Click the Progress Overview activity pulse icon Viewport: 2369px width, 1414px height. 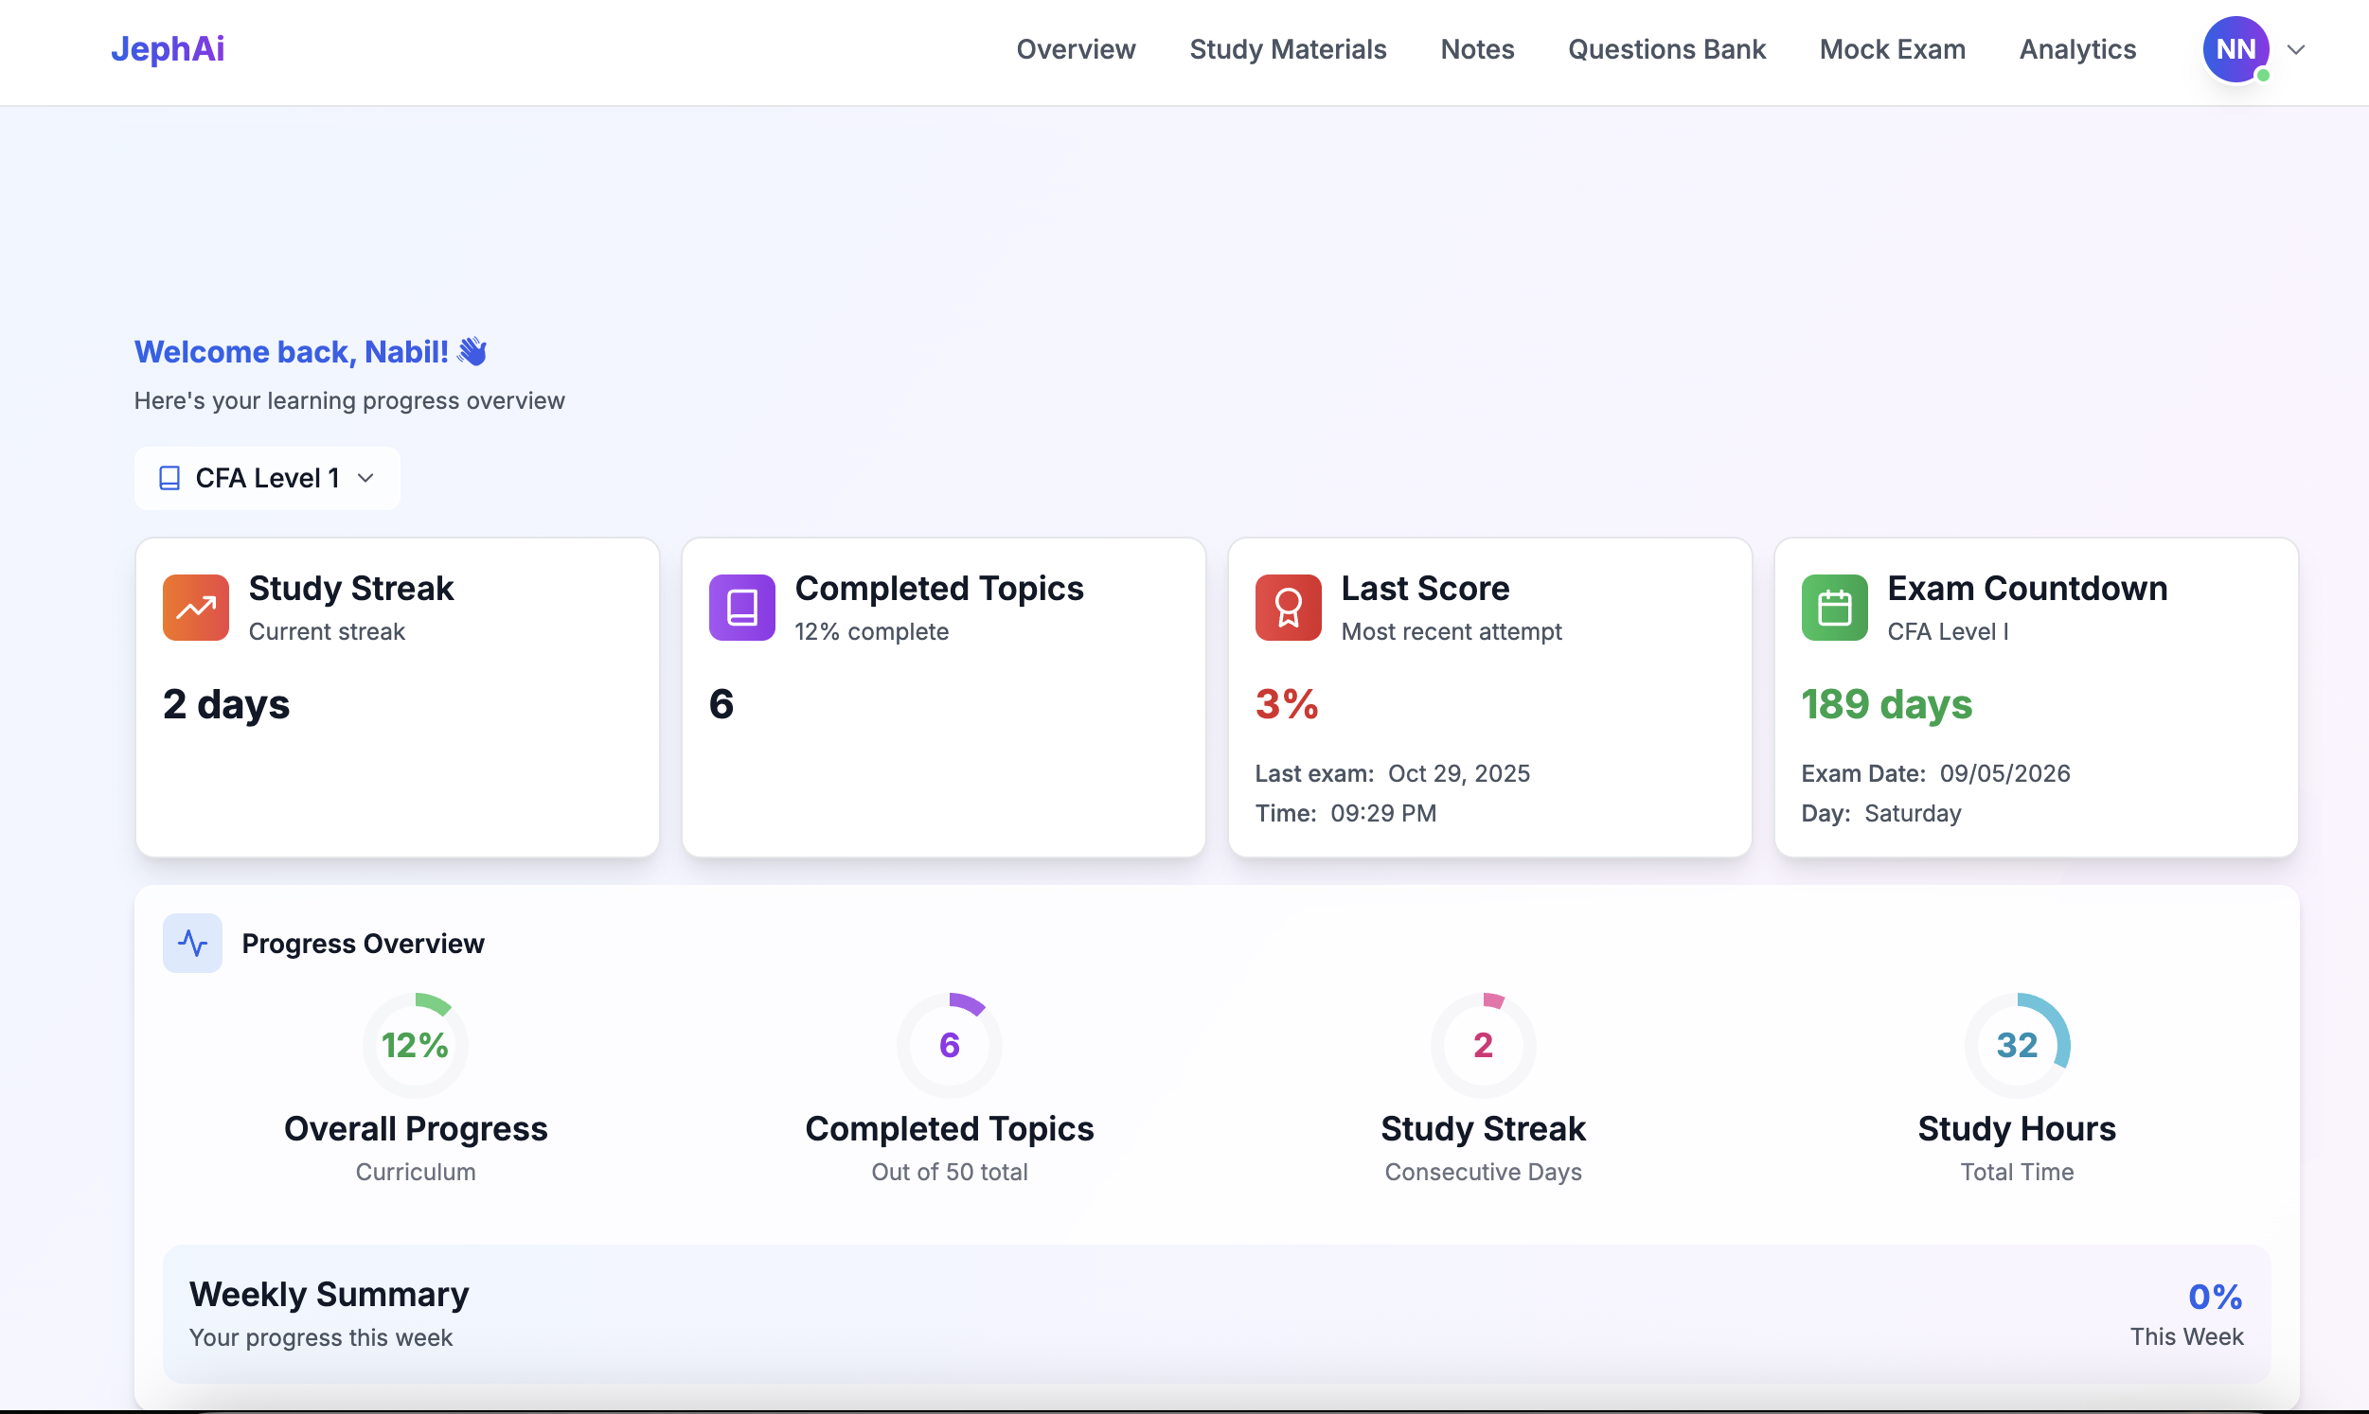[192, 943]
